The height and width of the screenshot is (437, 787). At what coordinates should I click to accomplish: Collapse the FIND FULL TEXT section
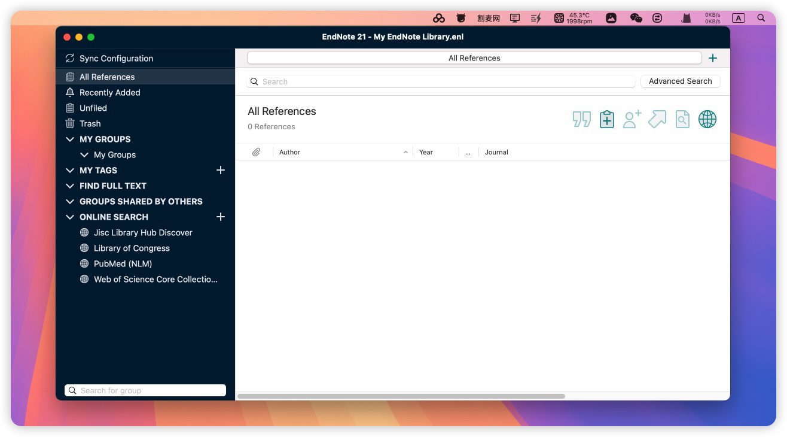(70, 186)
